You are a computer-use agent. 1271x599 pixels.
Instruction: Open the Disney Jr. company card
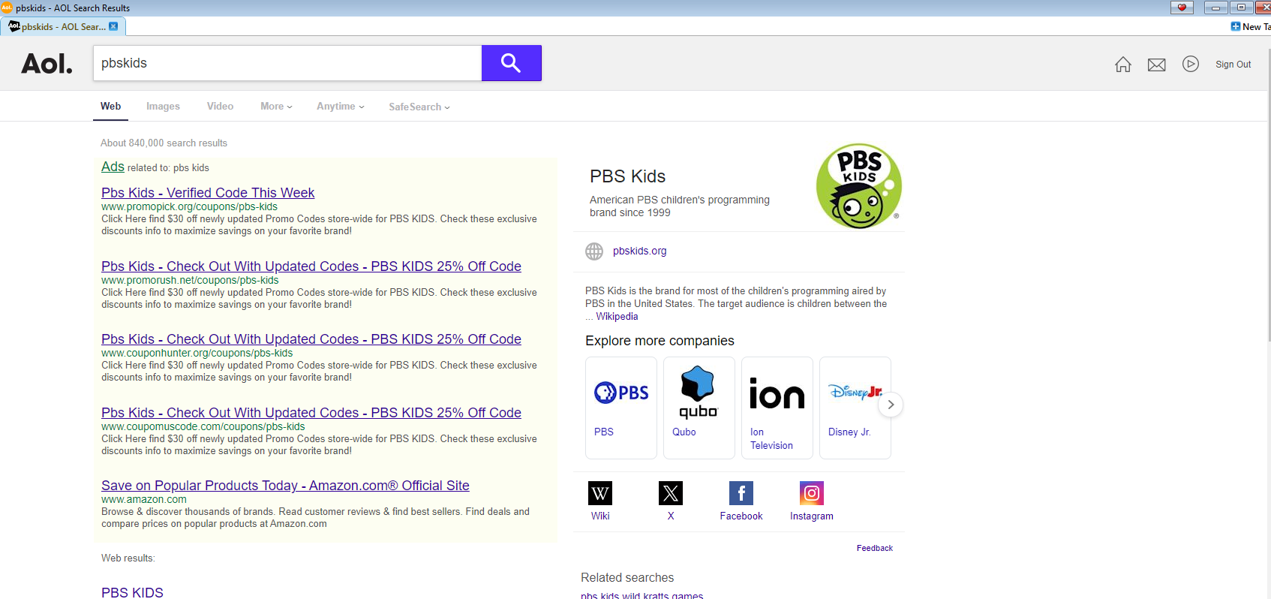tap(855, 408)
